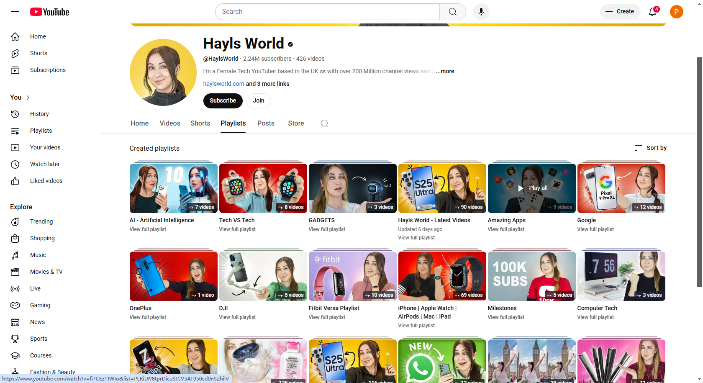Open the Sort by dropdown
The height and width of the screenshot is (383, 703).
click(x=650, y=148)
